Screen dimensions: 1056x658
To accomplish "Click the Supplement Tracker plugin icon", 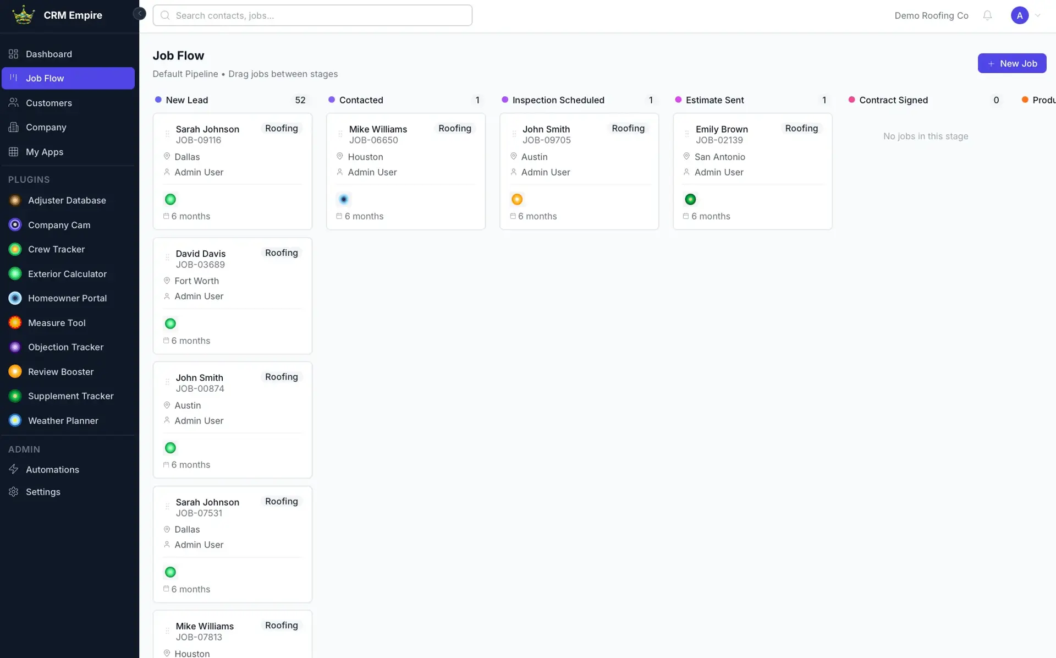I will 15,396.
